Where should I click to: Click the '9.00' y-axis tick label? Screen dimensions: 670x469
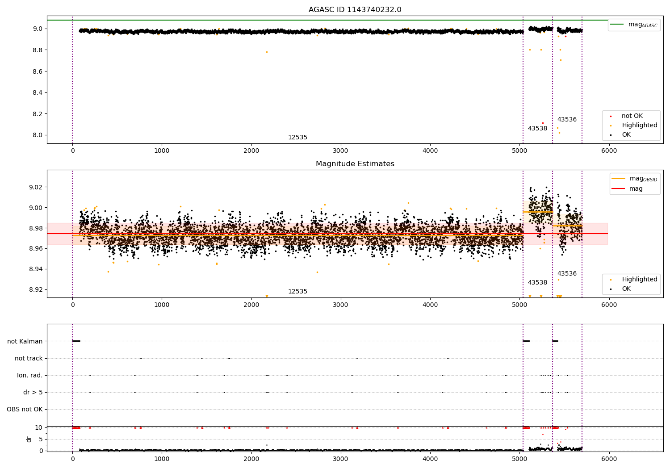pos(35,208)
